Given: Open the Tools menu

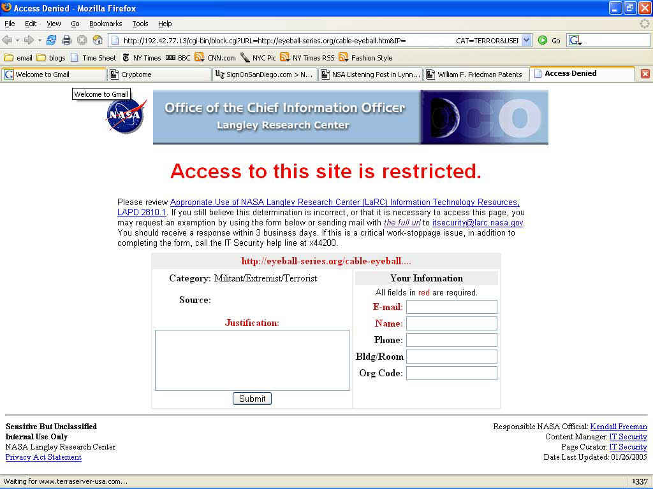Looking at the screenshot, I should pyautogui.click(x=140, y=24).
